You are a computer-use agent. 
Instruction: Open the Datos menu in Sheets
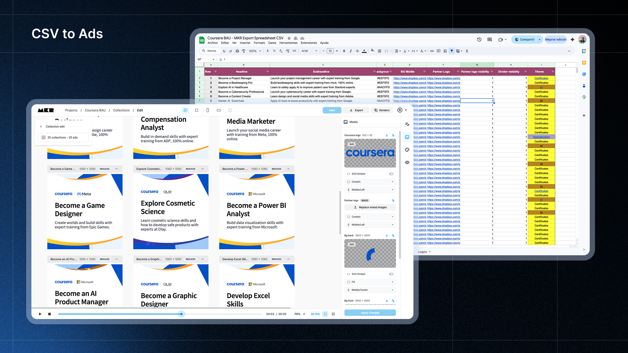272,43
